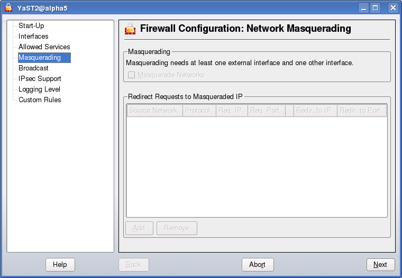Go to Allowed Services
This screenshot has height=278, width=402.
(44, 47)
